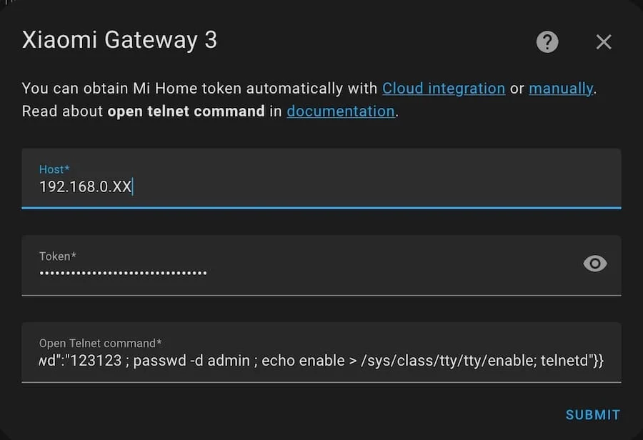643x440 pixels.
Task: Select the Open Telnet command field
Action: click(x=321, y=361)
